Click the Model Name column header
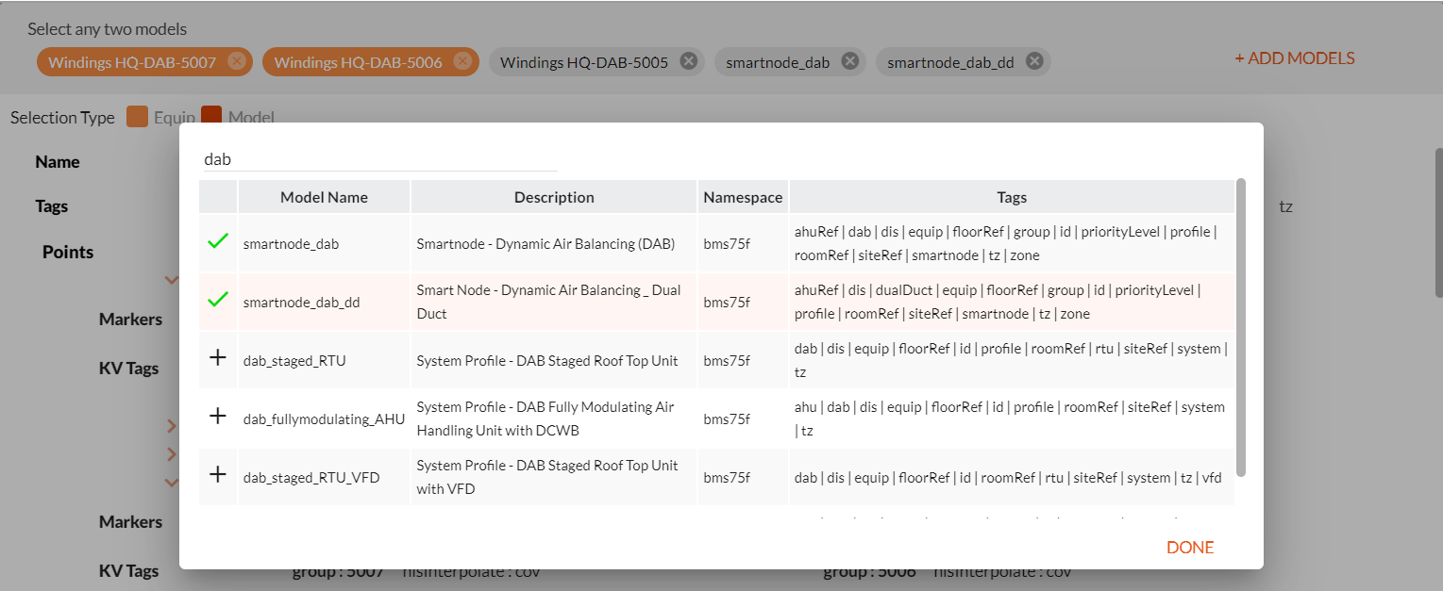This screenshot has height=591, width=1443. pos(324,197)
